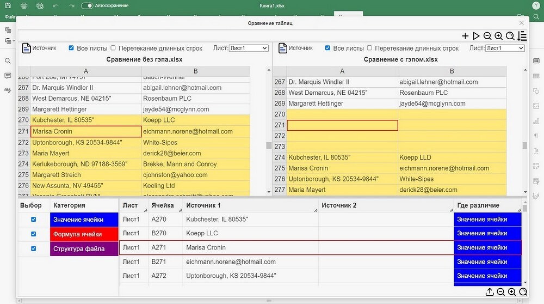Click the print icon in title bar
The height and width of the screenshot is (304, 544).
[24, 5]
